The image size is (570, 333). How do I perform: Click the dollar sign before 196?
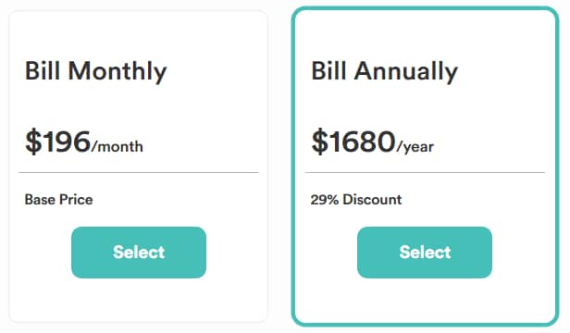(33, 142)
